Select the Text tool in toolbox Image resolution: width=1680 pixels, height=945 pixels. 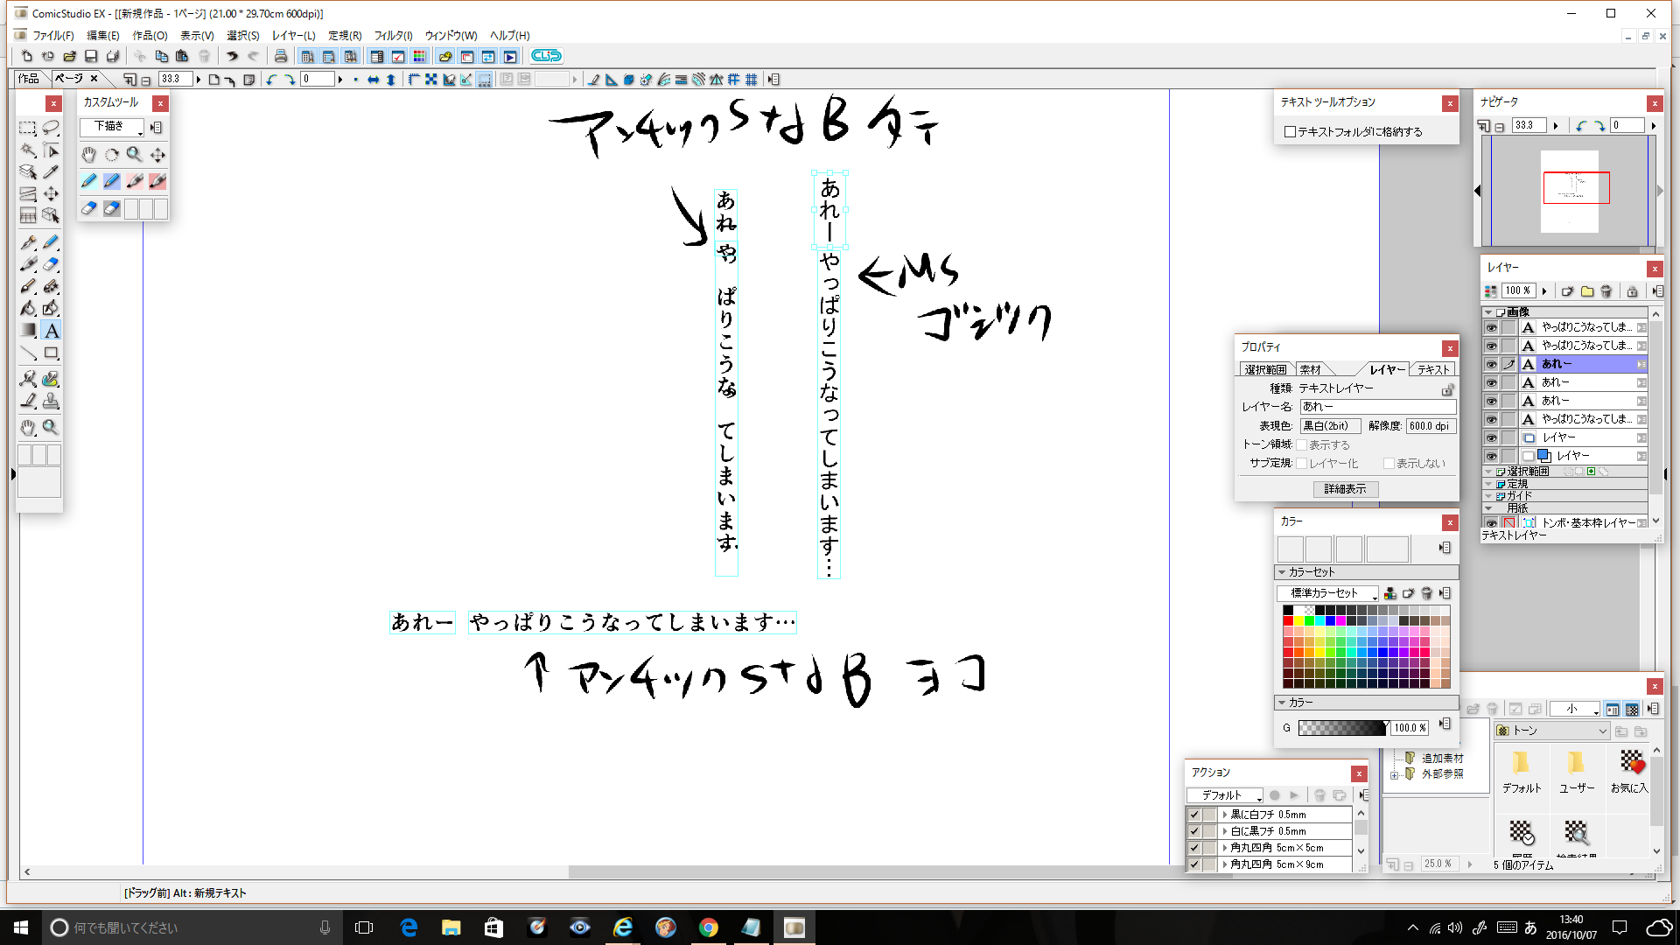tap(52, 331)
